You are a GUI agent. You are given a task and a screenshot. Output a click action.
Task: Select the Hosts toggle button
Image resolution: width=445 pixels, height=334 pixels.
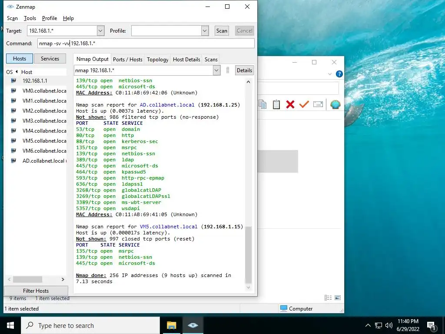[x=20, y=59]
